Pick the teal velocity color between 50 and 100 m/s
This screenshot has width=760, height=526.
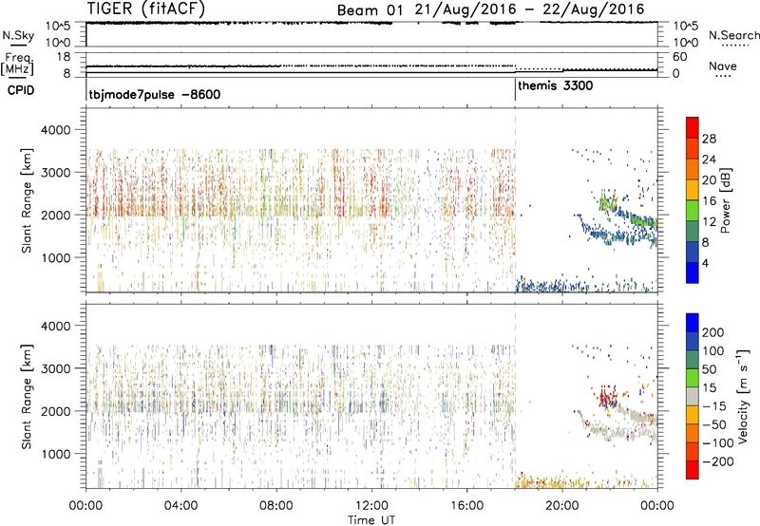[x=693, y=360]
